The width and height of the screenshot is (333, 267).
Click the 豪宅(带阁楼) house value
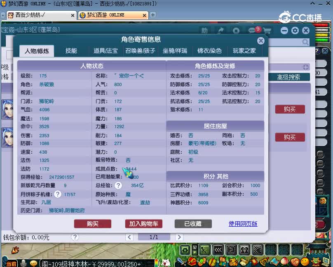(202, 143)
